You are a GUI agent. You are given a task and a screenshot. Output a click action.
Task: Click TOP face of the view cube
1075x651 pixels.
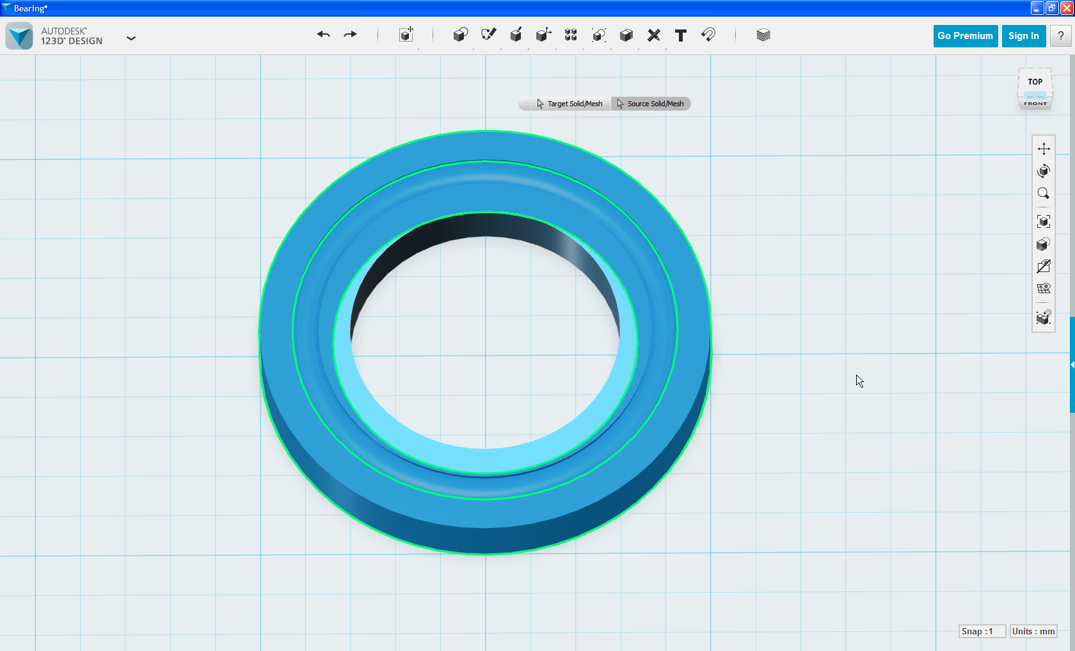[x=1035, y=82]
